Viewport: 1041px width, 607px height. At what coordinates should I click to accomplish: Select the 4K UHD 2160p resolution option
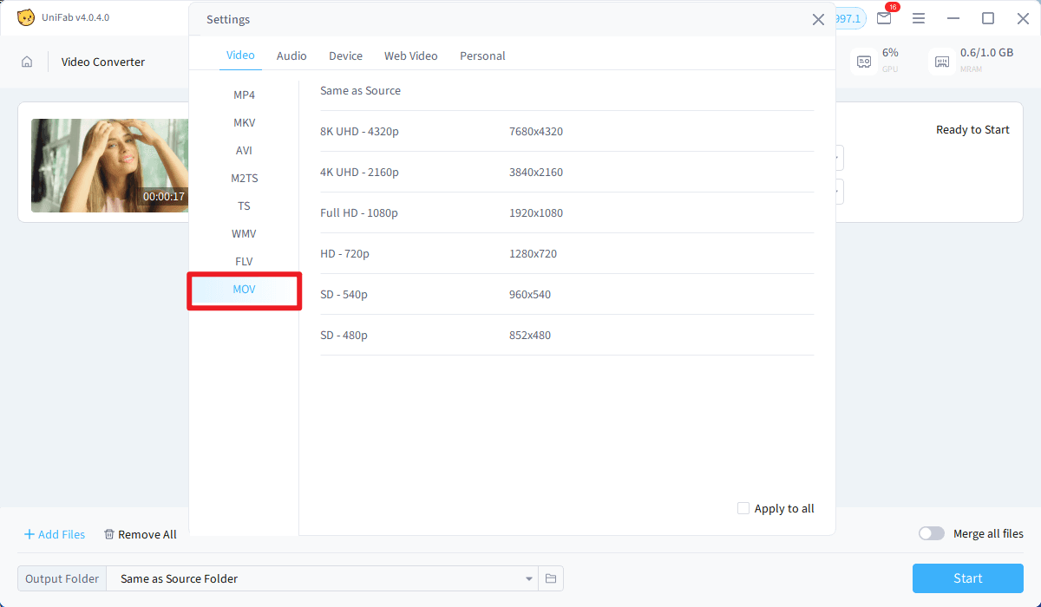coord(359,172)
